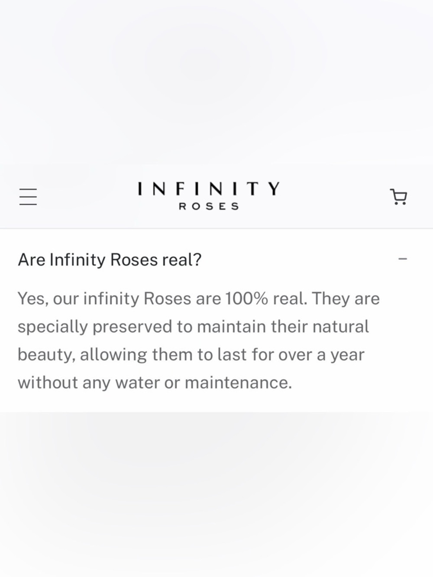Click the line "without any water or maintenance."
Viewport: 433px width, 577px height.
pos(155,383)
